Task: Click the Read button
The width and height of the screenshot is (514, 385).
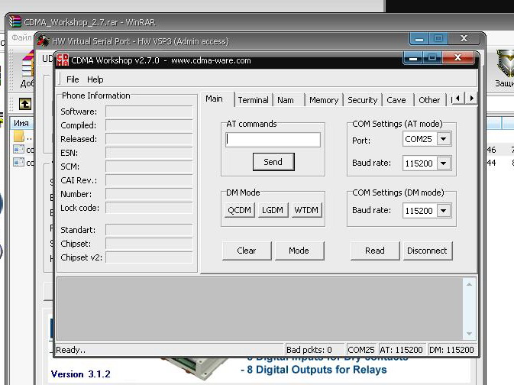Action: [375, 251]
